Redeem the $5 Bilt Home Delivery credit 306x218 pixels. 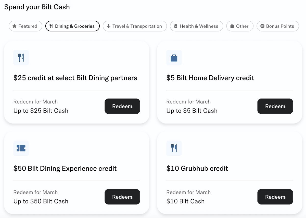275,106
